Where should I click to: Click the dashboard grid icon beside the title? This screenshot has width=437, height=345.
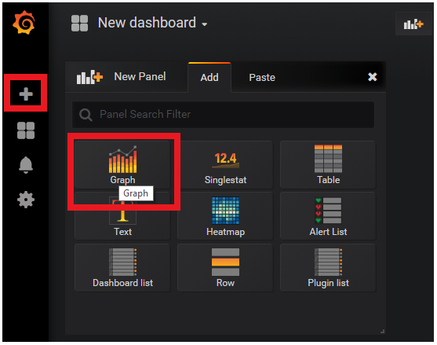(80, 23)
